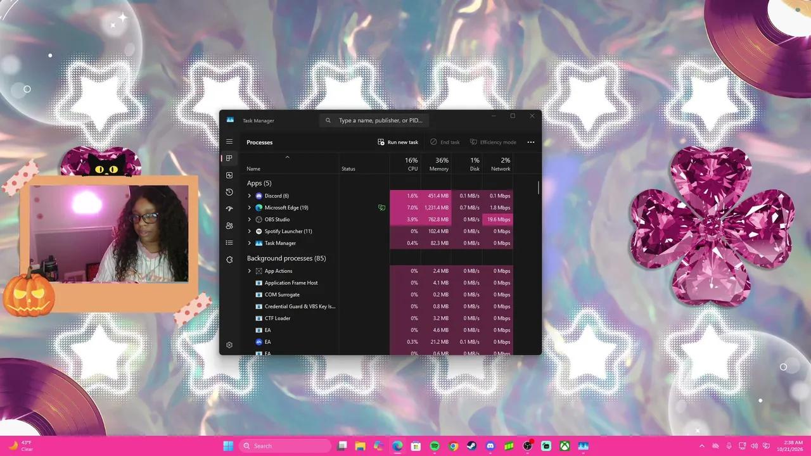Screen dimensions: 811x456
Task: Expand the Spotify Launcher (11) process group
Action: [250, 231]
